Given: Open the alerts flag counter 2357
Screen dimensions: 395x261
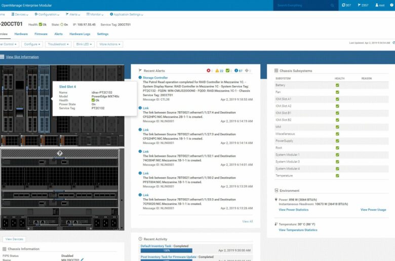Looking at the screenshot, I should coord(363,5).
